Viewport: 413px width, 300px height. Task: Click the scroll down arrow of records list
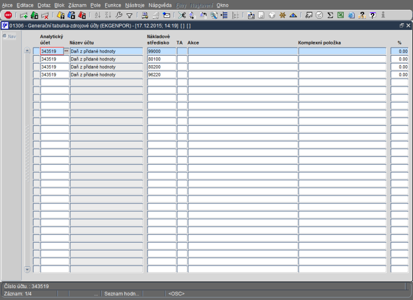click(27, 269)
